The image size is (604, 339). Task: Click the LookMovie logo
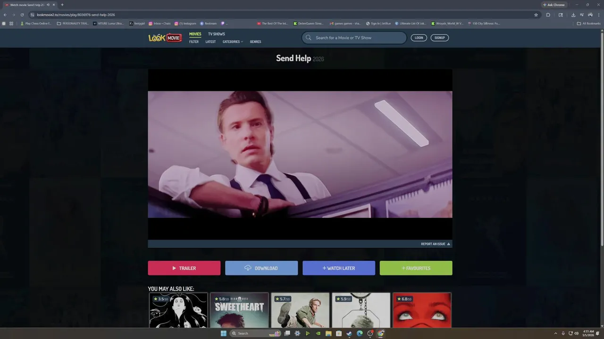pyautogui.click(x=165, y=38)
